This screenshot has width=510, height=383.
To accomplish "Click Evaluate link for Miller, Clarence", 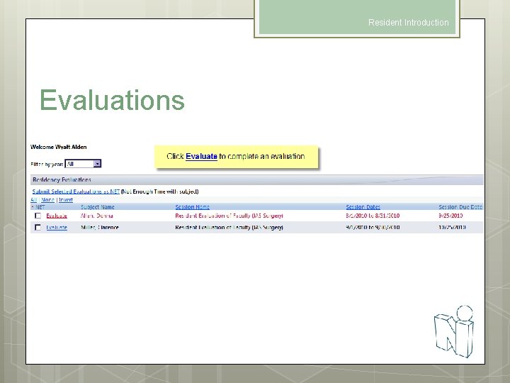I will point(57,228).
